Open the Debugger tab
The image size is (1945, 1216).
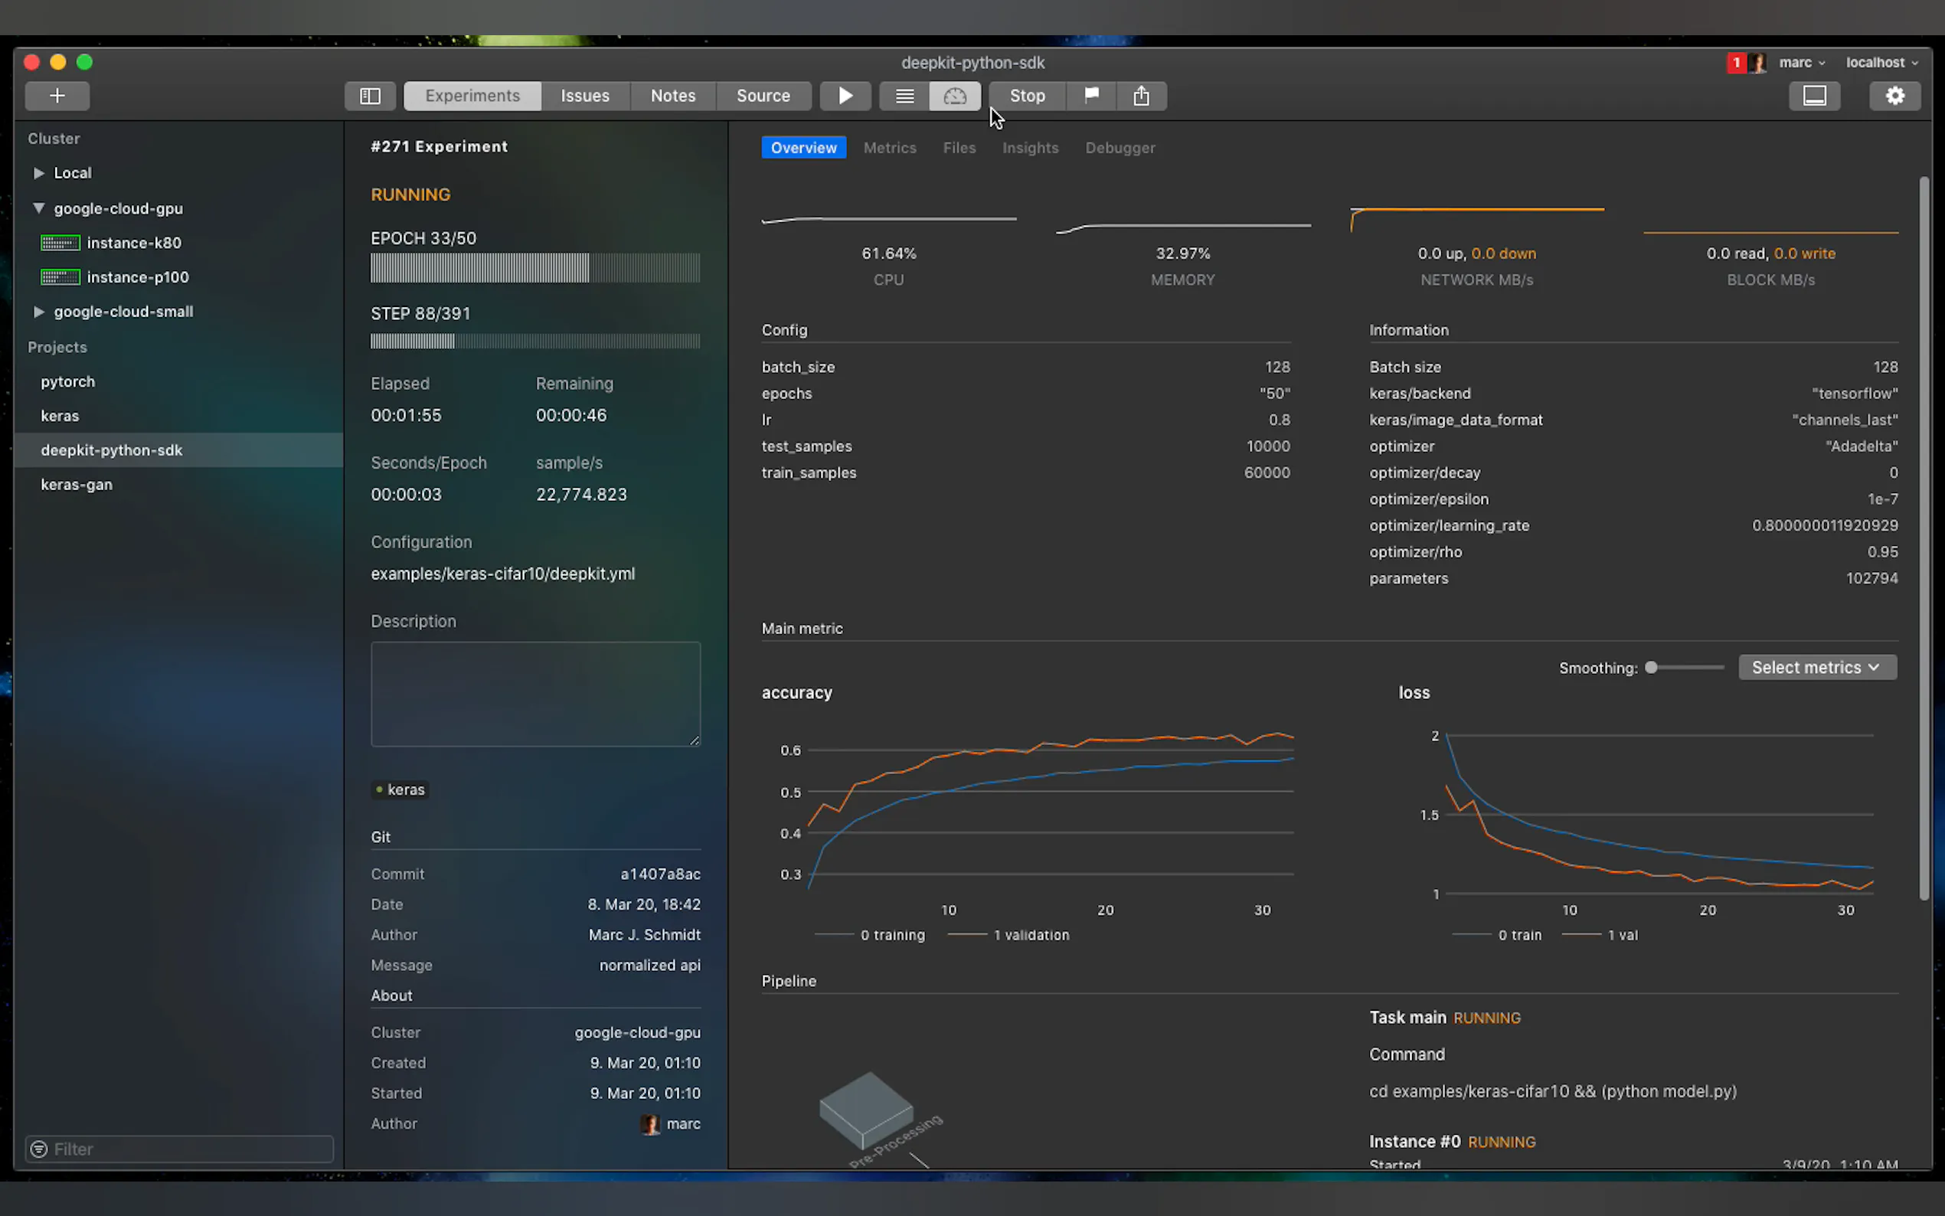[x=1120, y=148]
